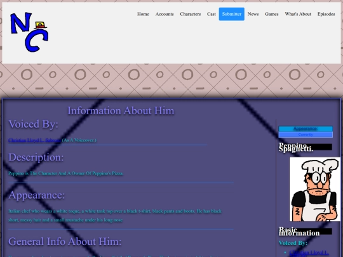Click the General Info About Him heading
The height and width of the screenshot is (257, 343).
(65, 242)
